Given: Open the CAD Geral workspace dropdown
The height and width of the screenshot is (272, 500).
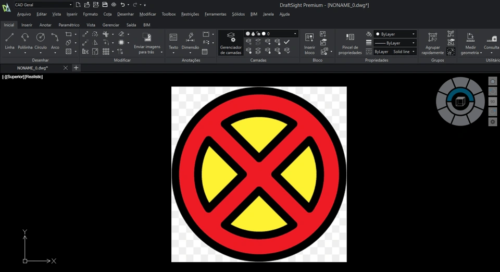Looking at the screenshot, I should (43, 5).
